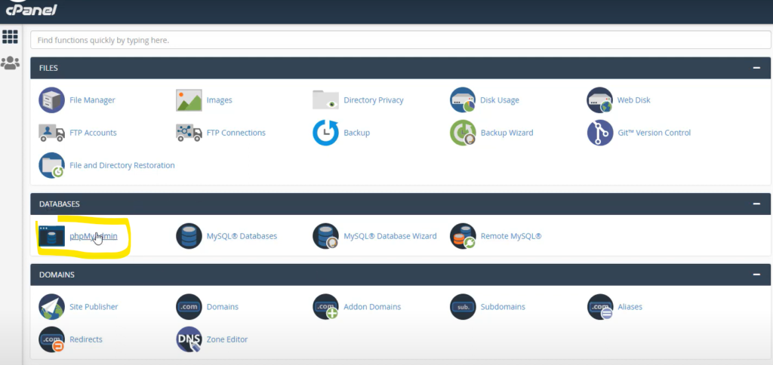Open the Directory Privacy folder icon
This screenshot has height=365, width=773.
coord(325,100)
